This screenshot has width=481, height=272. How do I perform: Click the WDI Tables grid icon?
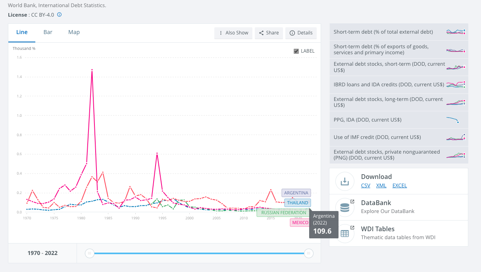coord(344,234)
